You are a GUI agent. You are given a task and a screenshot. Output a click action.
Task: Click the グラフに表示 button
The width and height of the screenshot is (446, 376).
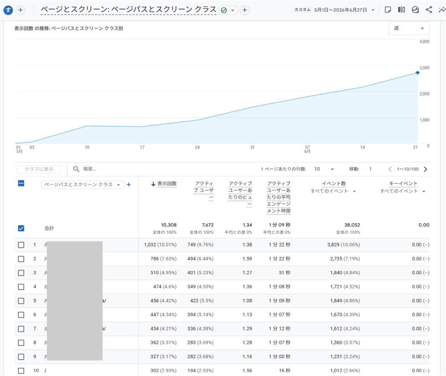tap(39, 169)
